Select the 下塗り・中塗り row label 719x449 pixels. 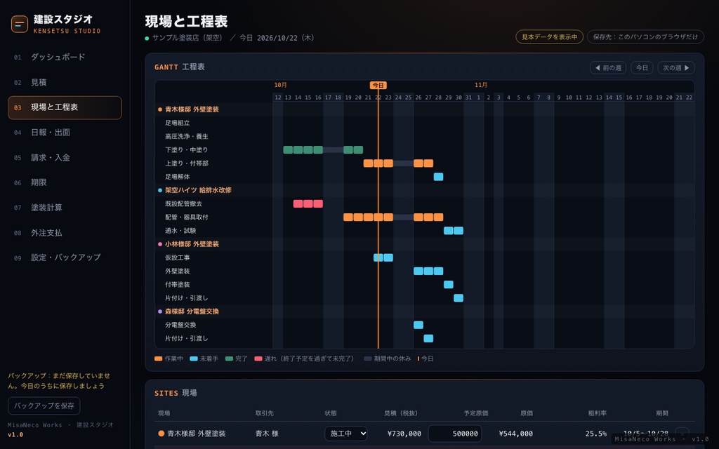point(187,150)
